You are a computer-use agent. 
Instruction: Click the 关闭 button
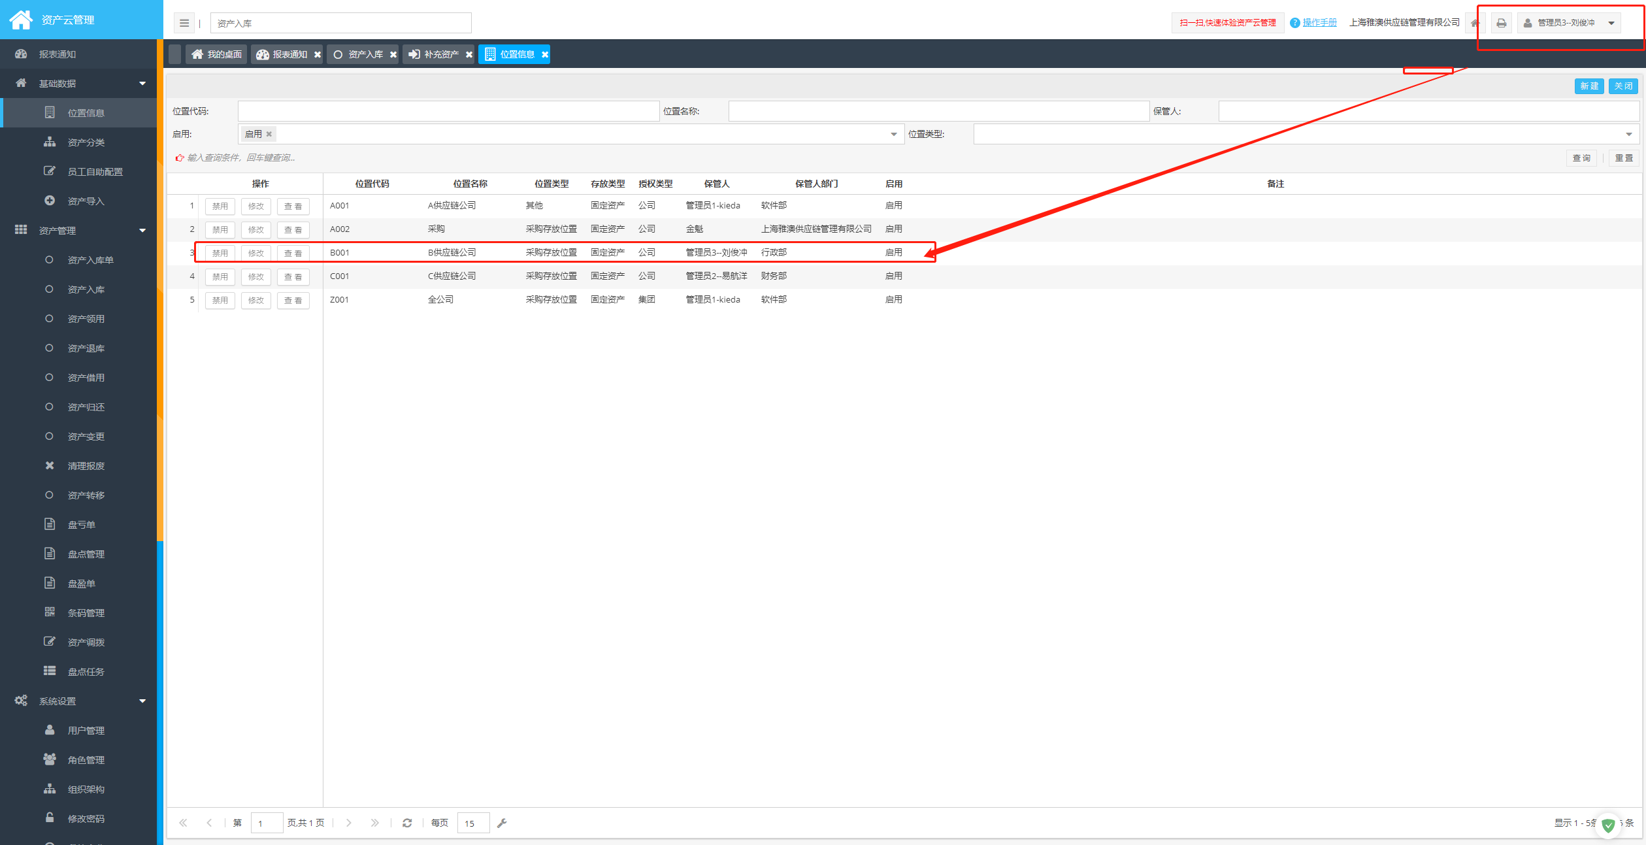pos(1624,86)
